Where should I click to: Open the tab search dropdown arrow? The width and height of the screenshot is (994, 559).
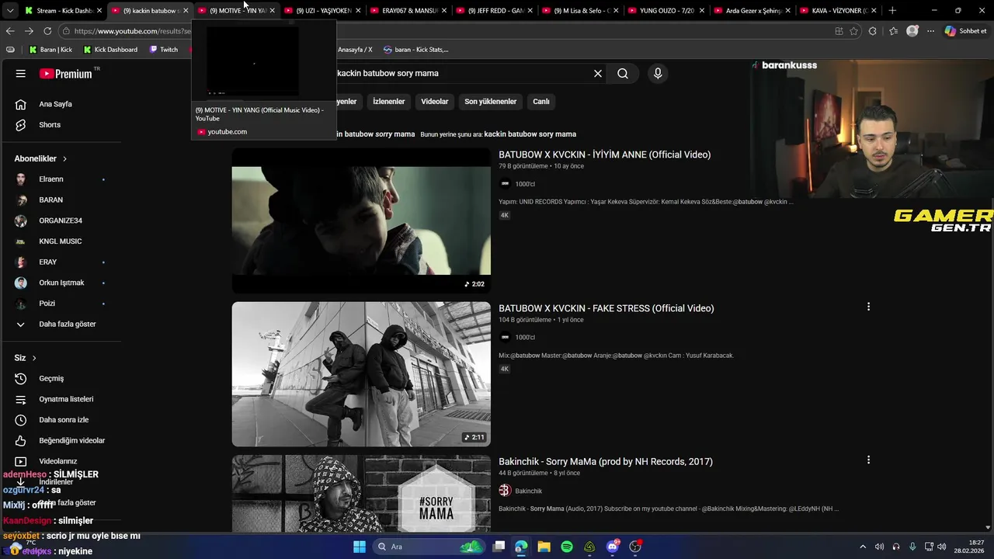(9, 11)
